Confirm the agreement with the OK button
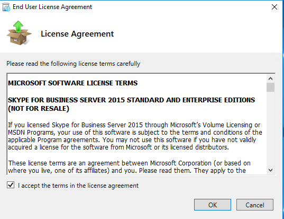This screenshot has width=284, height=219. coord(213,205)
